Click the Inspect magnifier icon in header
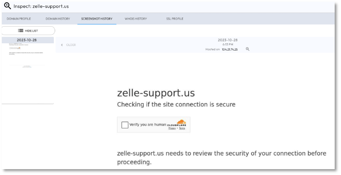This screenshot has height=175, width=341. click(x=7, y=6)
